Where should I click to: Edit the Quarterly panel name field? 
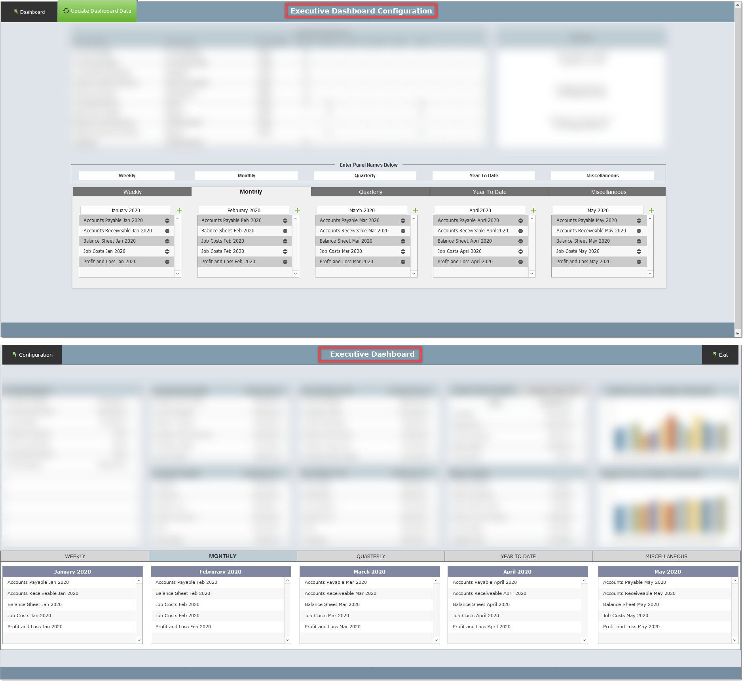pyautogui.click(x=365, y=176)
